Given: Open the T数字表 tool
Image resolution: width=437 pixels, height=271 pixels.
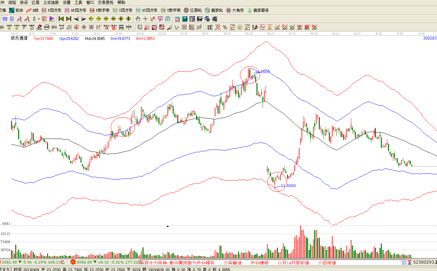Looking at the screenshot, I should 171,10.
